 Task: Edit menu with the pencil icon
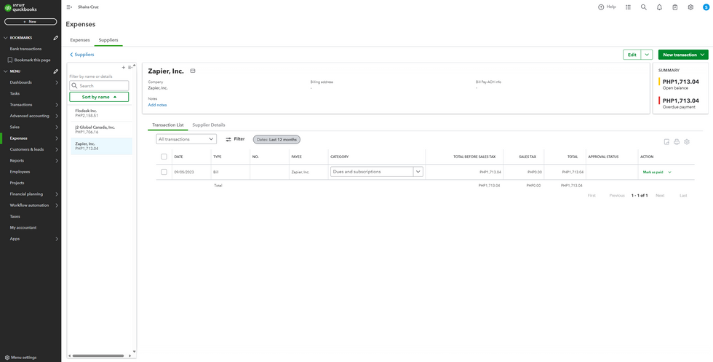pos(55,71)
